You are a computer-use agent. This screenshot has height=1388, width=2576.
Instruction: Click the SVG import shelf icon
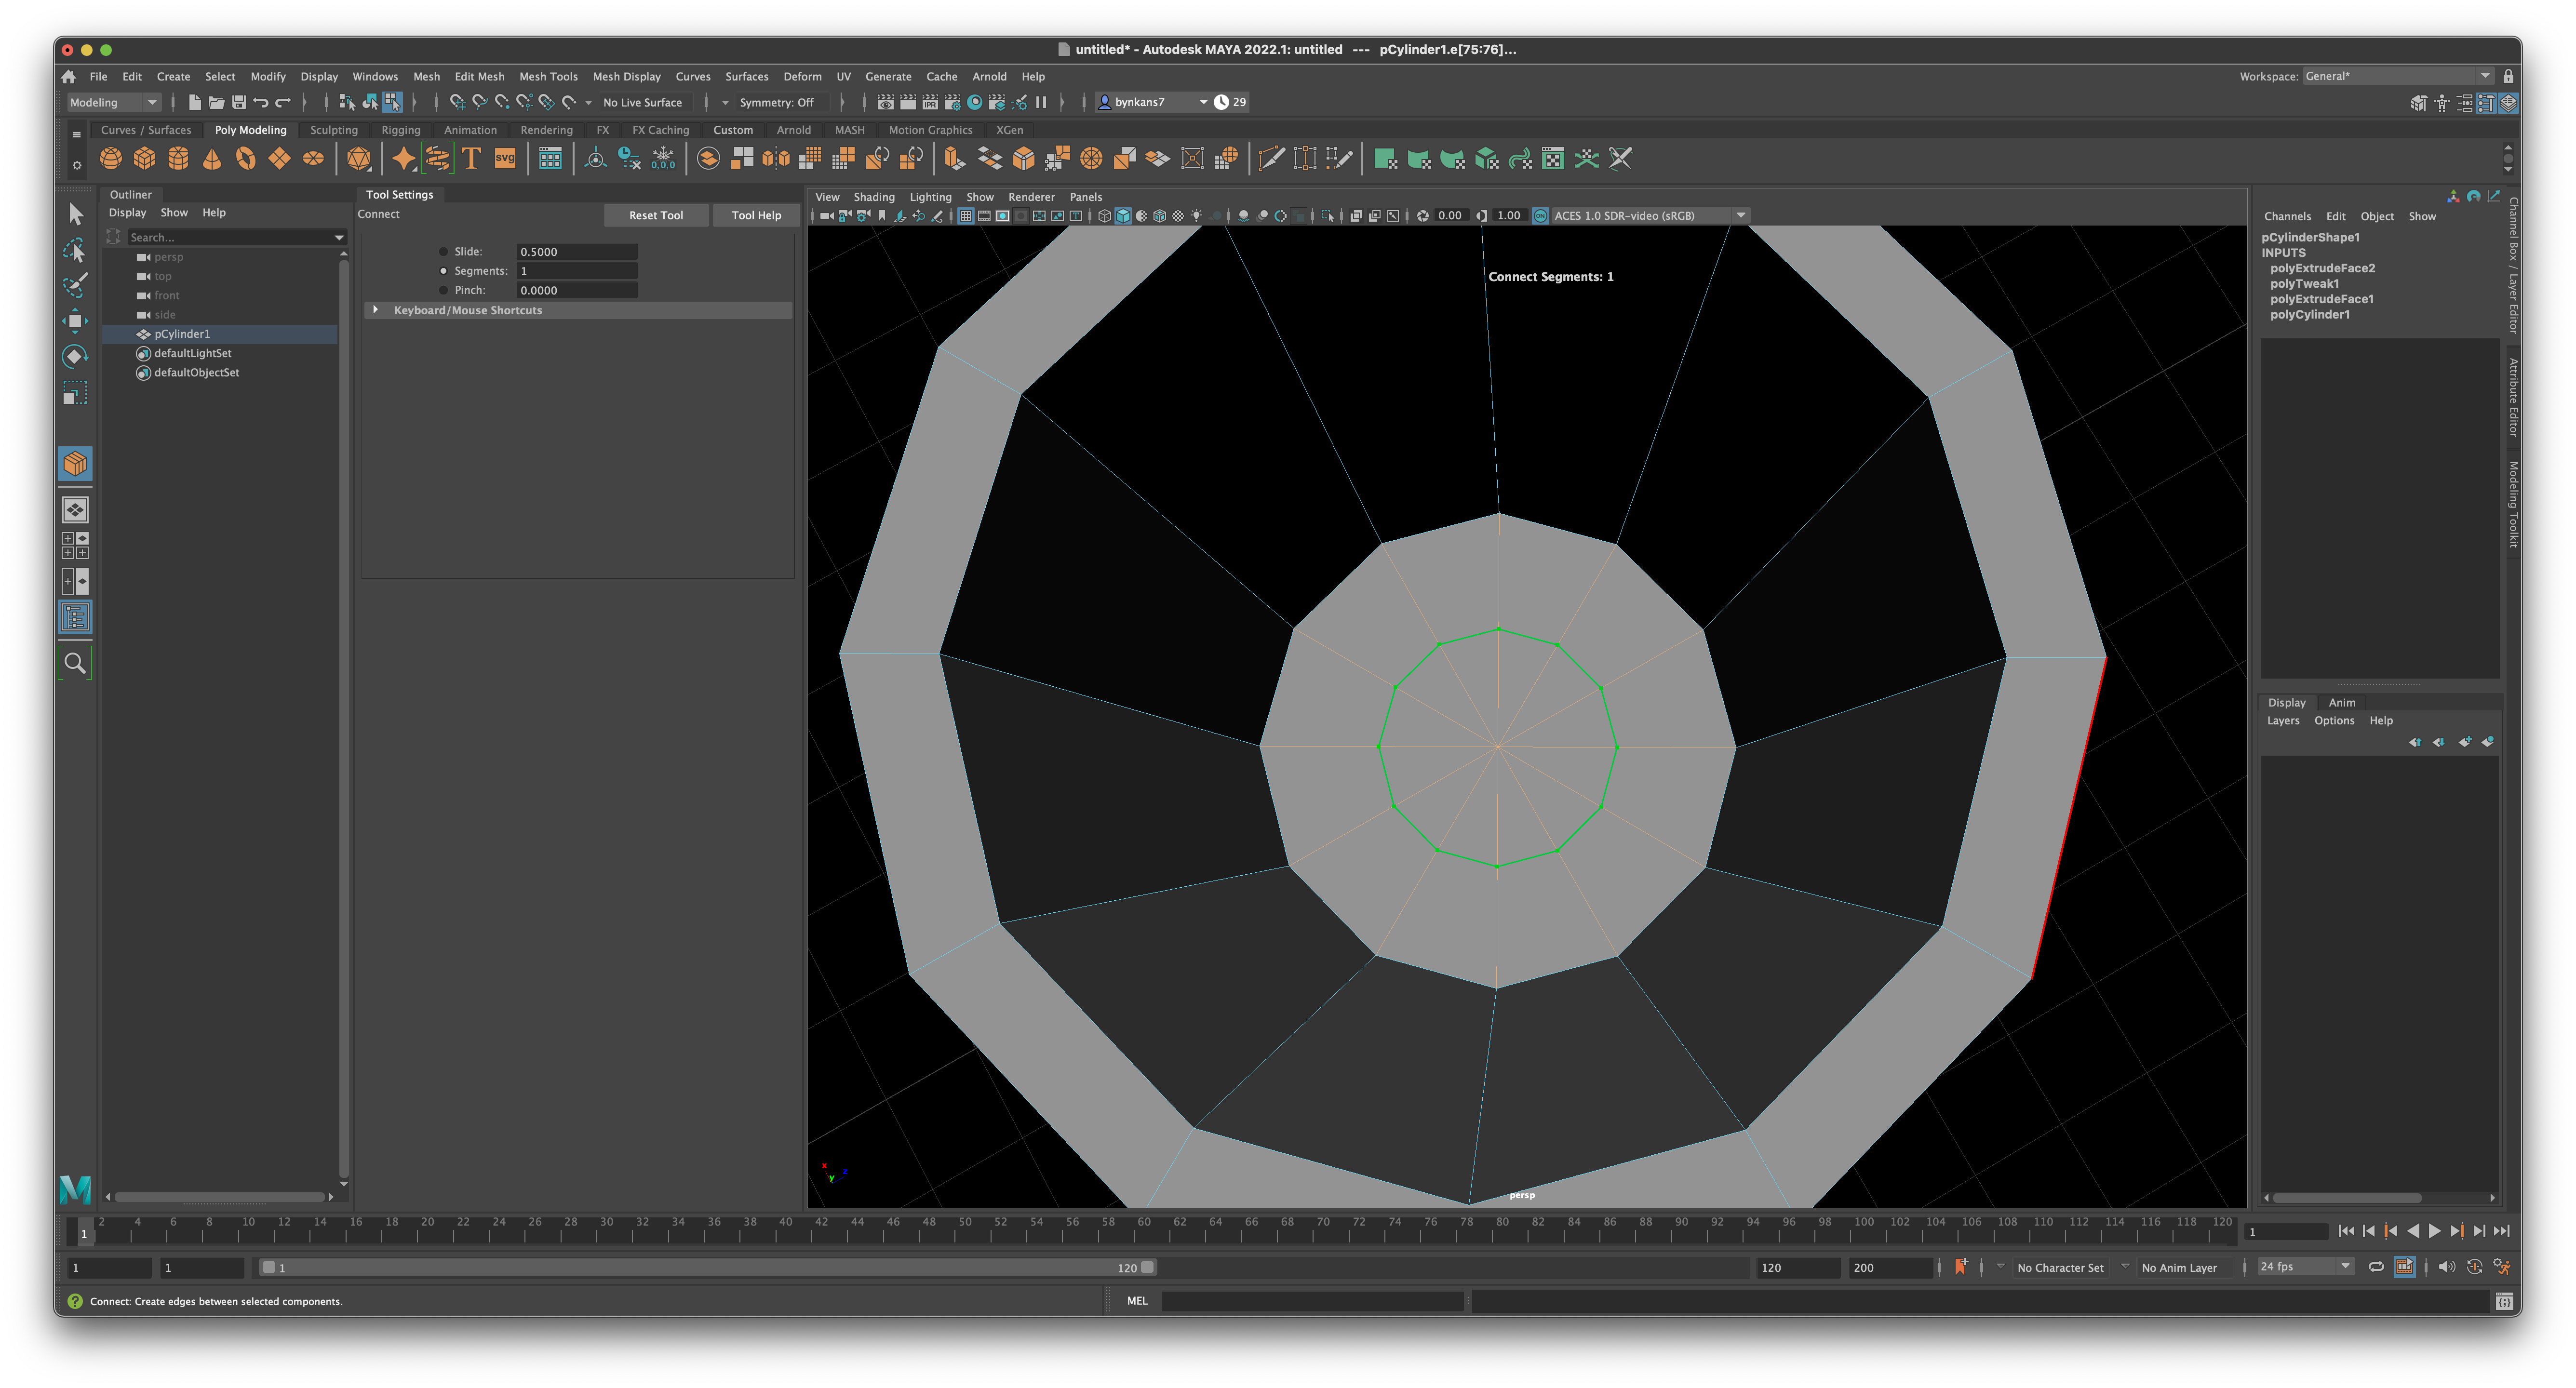click(x=505, y=159)
